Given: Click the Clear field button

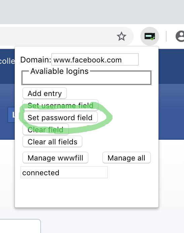Looking at the screenshot, I should pyautogui.click(x=45, y=130).
